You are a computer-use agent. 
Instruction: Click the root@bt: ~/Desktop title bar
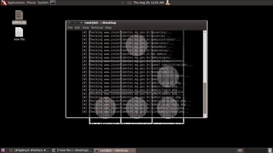point(136,23)
